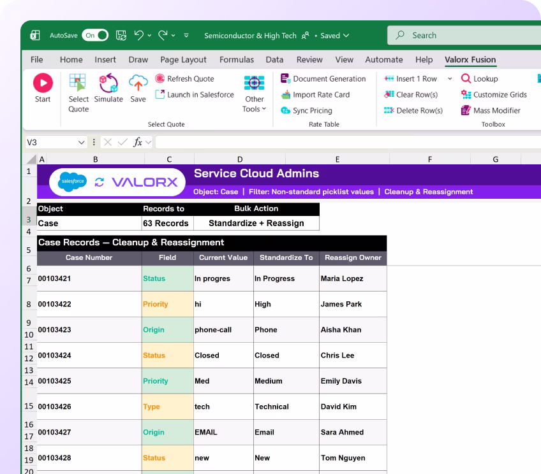
Task: Toggle the AutoSave switch
Action: 95,36
